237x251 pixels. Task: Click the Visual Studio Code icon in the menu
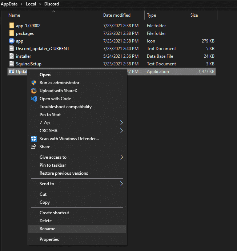pos(34,99)
